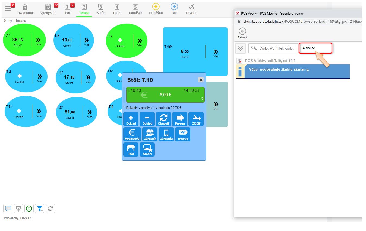Image resolution: width=366 pixels, height=231 pixels.
Task: Expand the double-chevron panel in archive
Action: tap(240, 48)
